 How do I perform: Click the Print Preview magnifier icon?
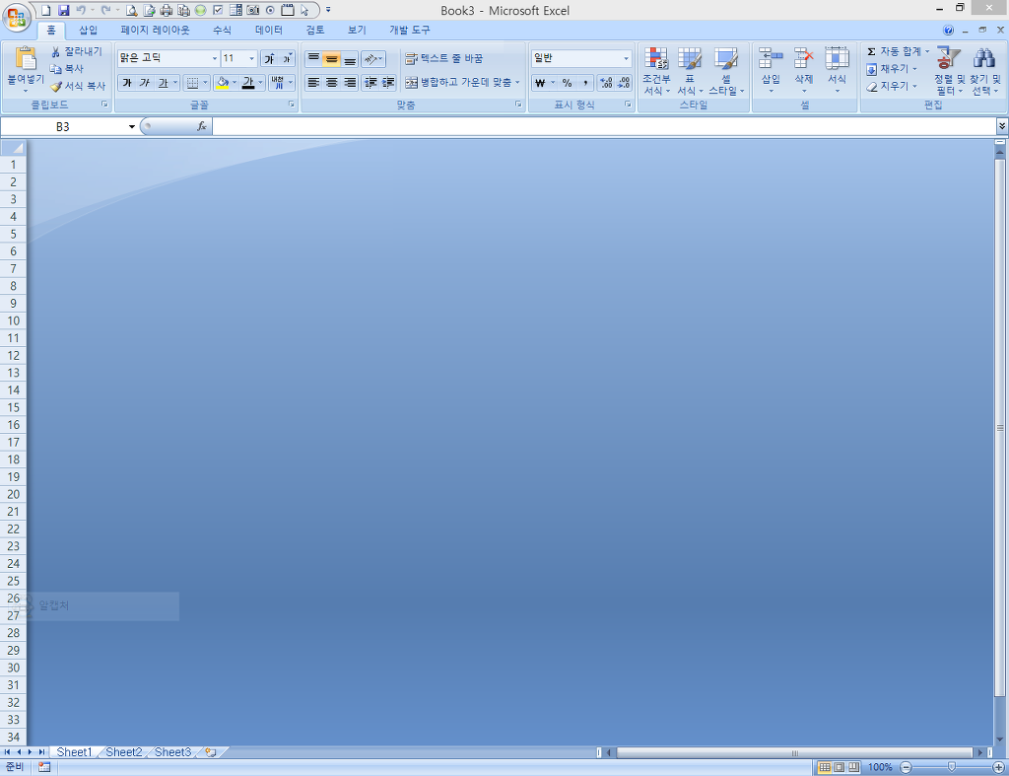(132, 10)
